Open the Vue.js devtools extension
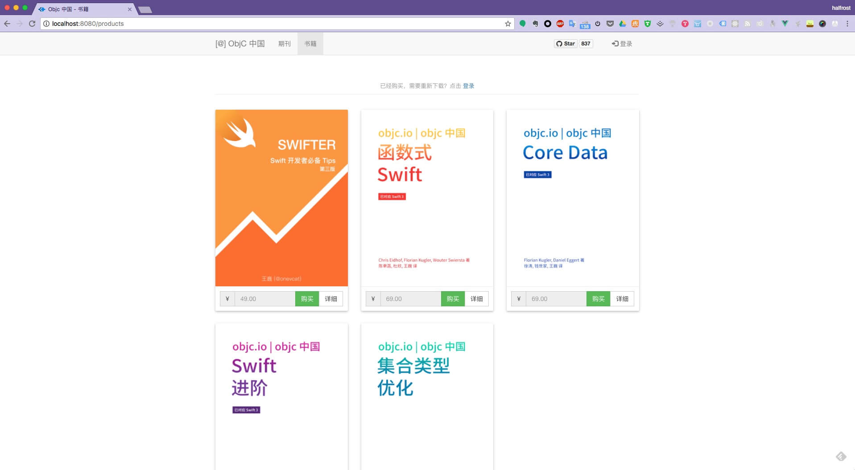Viewport: 855px width, 470px height. point(785,24)
